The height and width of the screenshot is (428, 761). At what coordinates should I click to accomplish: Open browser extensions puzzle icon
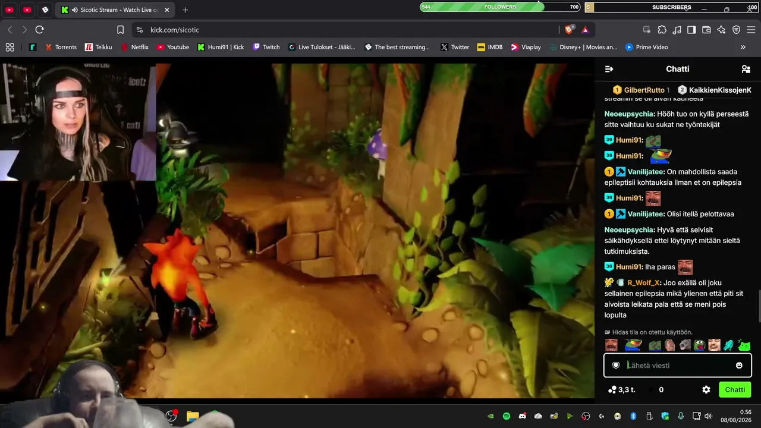(x=662, y=30)
